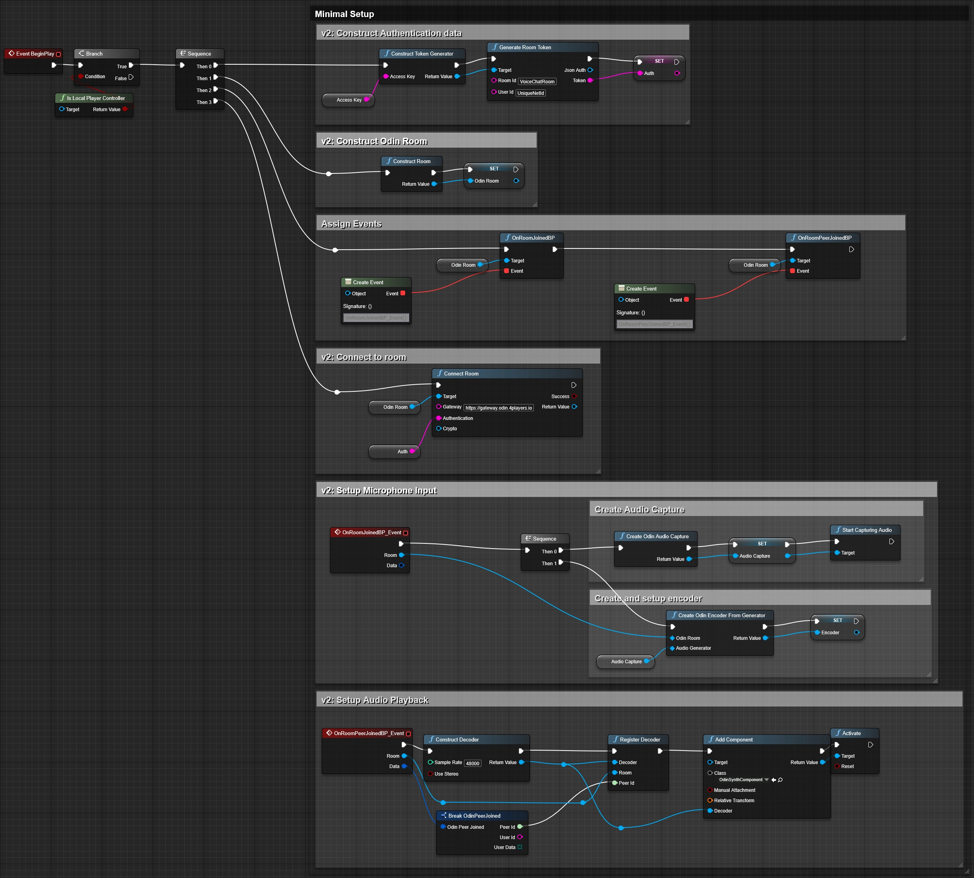
Task: Open the OdinSynthComponent class dropdown
Action: [x=767, y=780]
